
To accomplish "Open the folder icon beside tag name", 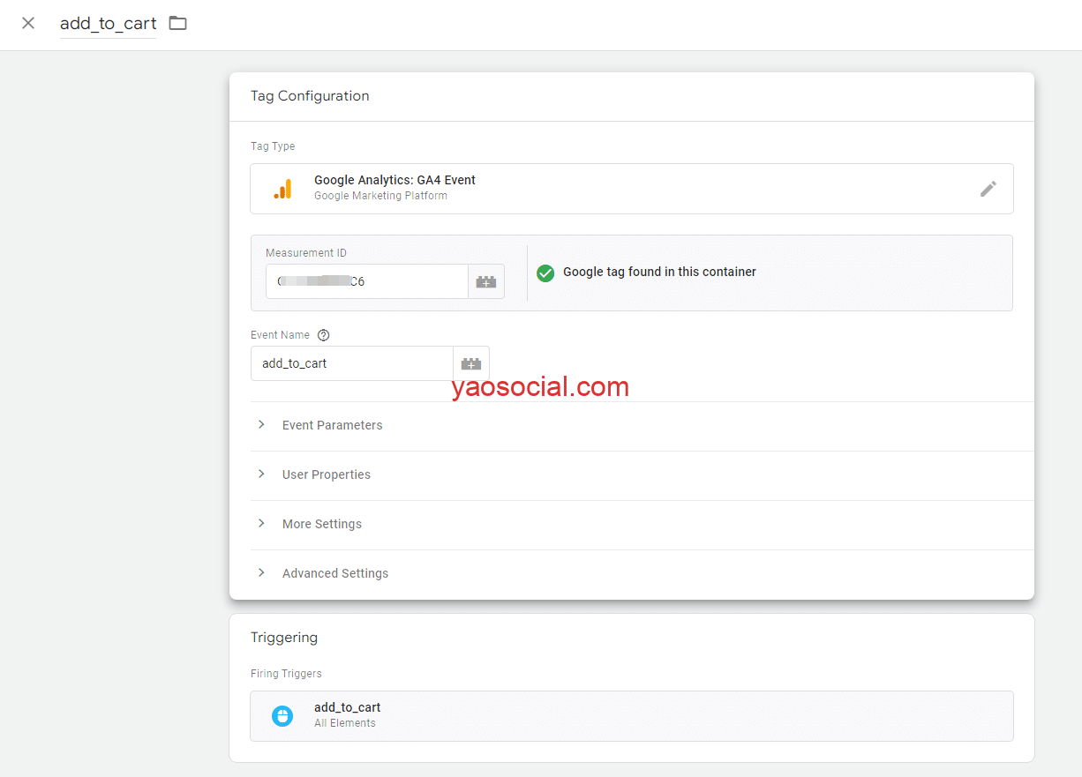I will click(x=178, y=23).
